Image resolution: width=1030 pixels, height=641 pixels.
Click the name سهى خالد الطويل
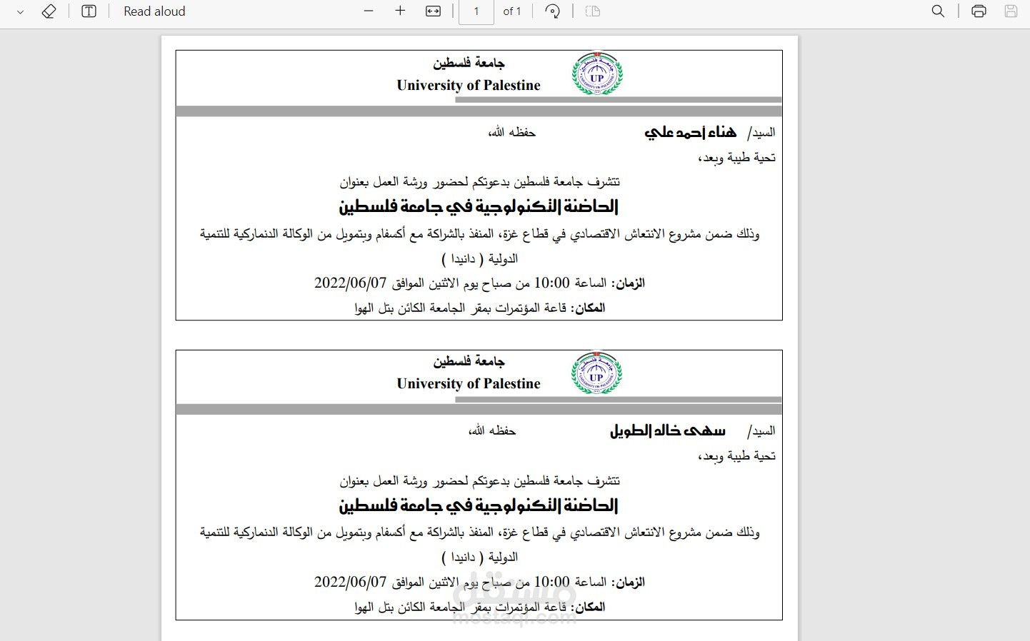[x=667, y=430]
